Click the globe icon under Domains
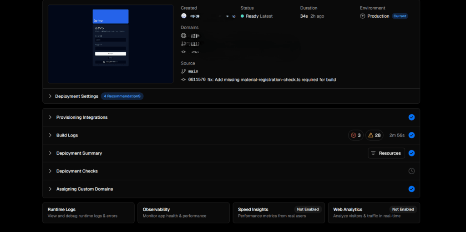 point(183,35)
